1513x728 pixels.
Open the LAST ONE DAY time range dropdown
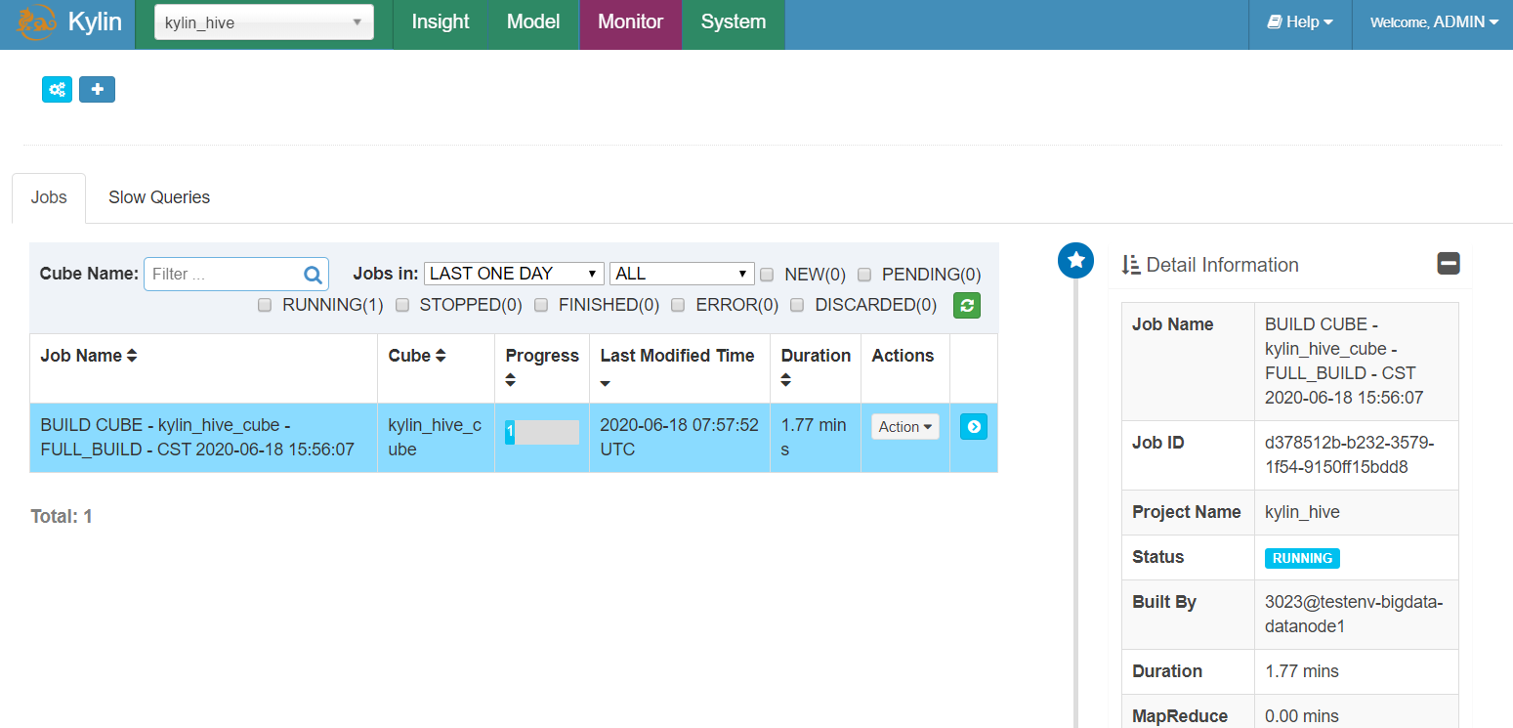click(x=514, y=274)
